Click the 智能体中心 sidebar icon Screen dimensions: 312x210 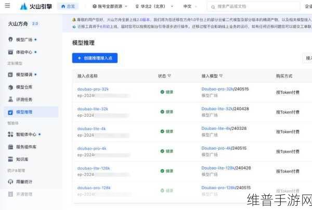pyautogui.click(x=10, y=134)
